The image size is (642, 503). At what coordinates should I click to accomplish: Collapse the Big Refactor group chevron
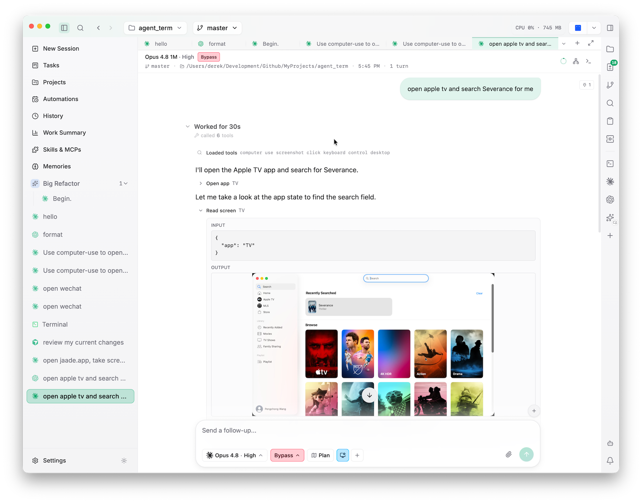pyautogui.click(x=126, y=184)
